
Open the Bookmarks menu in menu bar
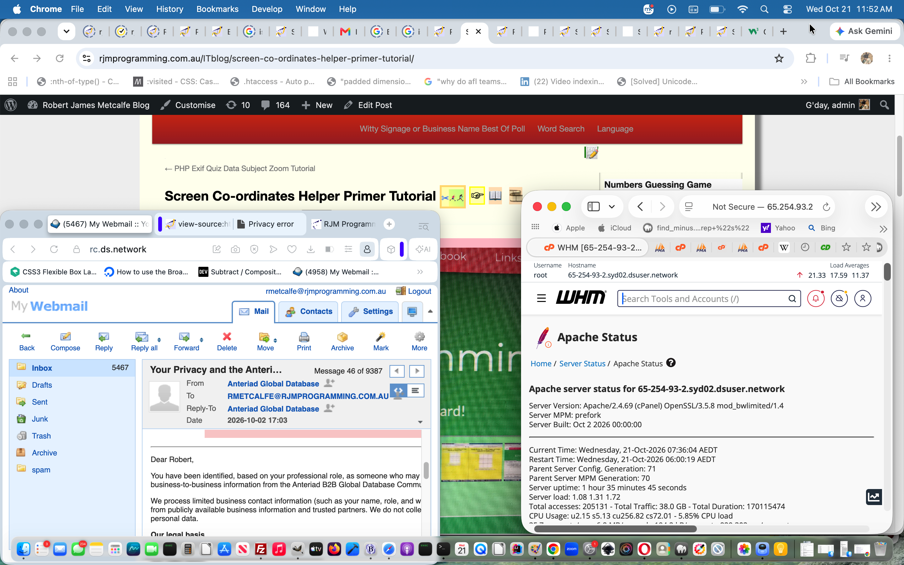(x=218, y=9)
